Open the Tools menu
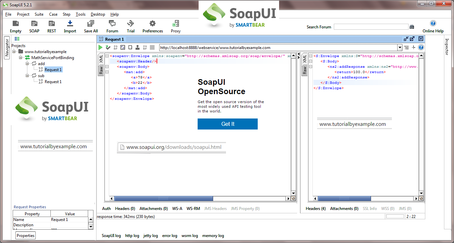Screen dimensions: 454x243 click(80, 14)
